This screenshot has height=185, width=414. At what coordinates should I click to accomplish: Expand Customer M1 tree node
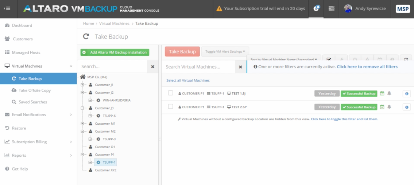[82, 124]
